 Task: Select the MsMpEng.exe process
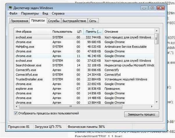click(x=84, y=47)
